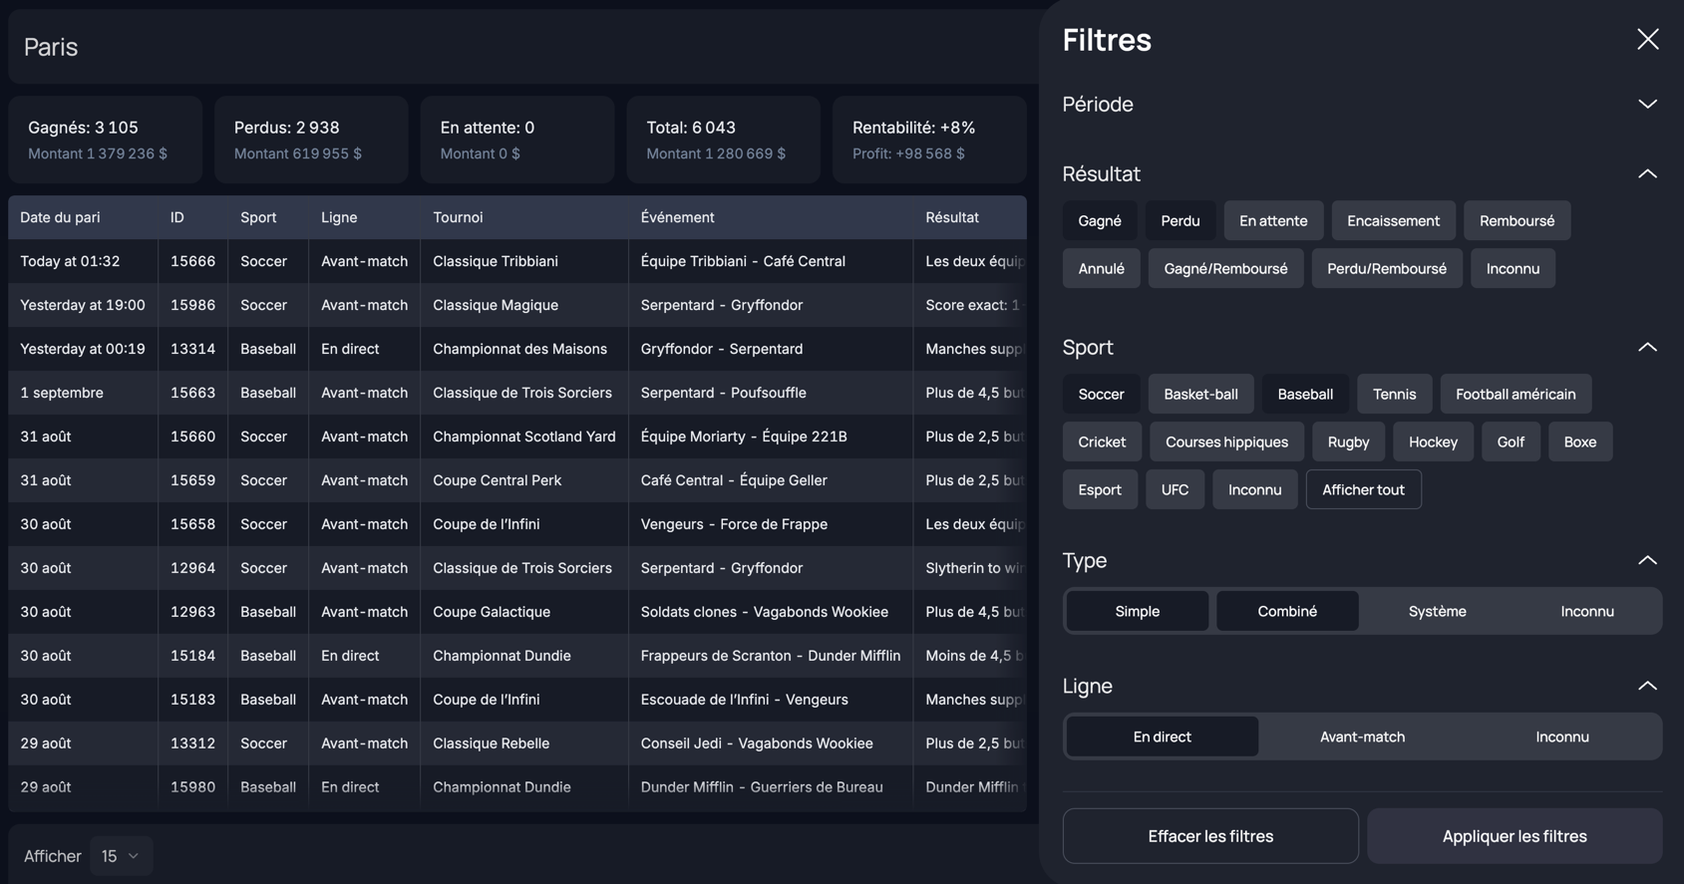Open bet row with ID 15666

click(x=192, y=261)
